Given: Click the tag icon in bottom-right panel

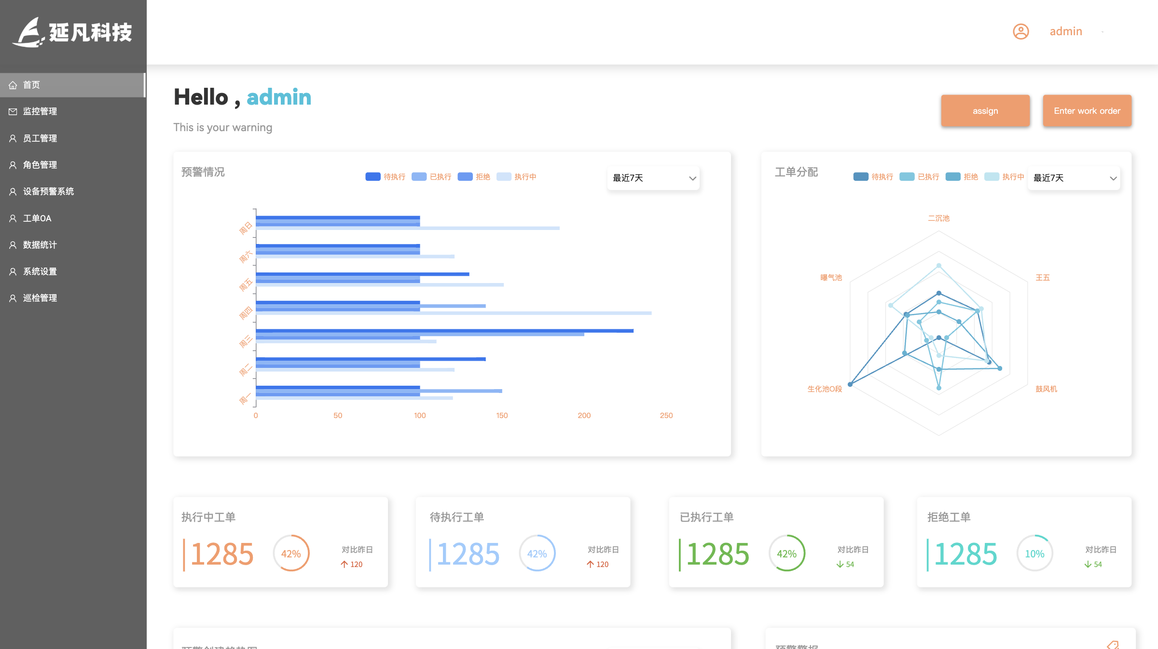Looking at the screenshot, I should pyautogui.click(x=1113, y=645).
